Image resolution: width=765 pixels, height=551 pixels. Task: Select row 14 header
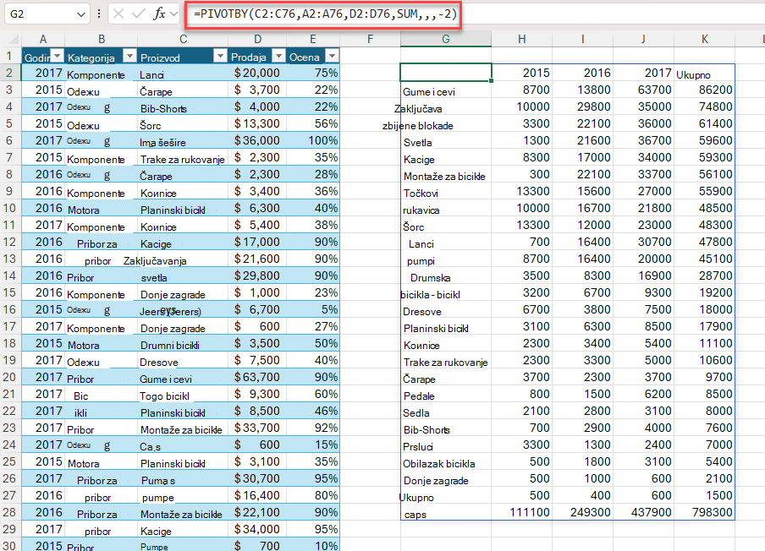(x=10, y=275)
